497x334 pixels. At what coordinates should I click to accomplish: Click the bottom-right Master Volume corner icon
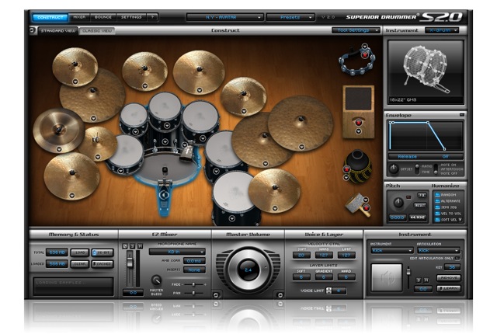(x=280, y=294)
